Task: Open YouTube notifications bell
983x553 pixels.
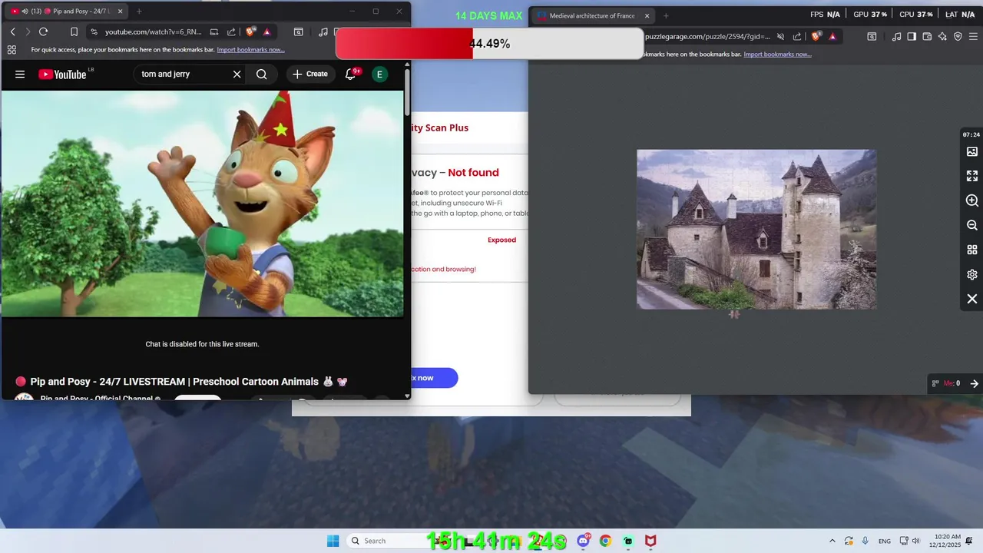Action: click(350, 75)
